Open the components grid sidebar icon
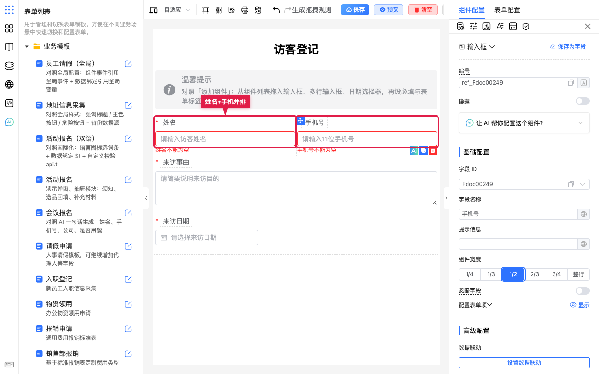 [x=9, y=29]
